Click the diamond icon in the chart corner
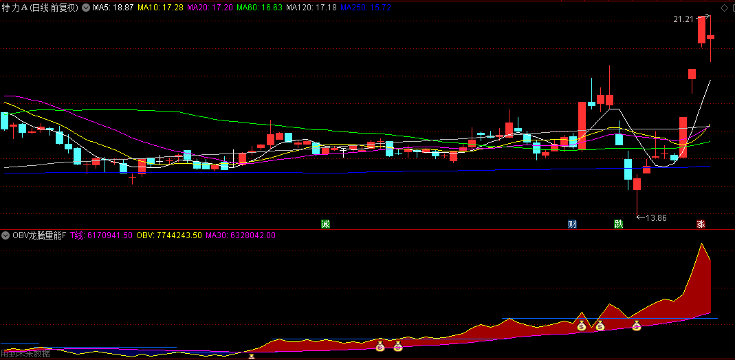 pyautogui.click(x=723, y=8)
